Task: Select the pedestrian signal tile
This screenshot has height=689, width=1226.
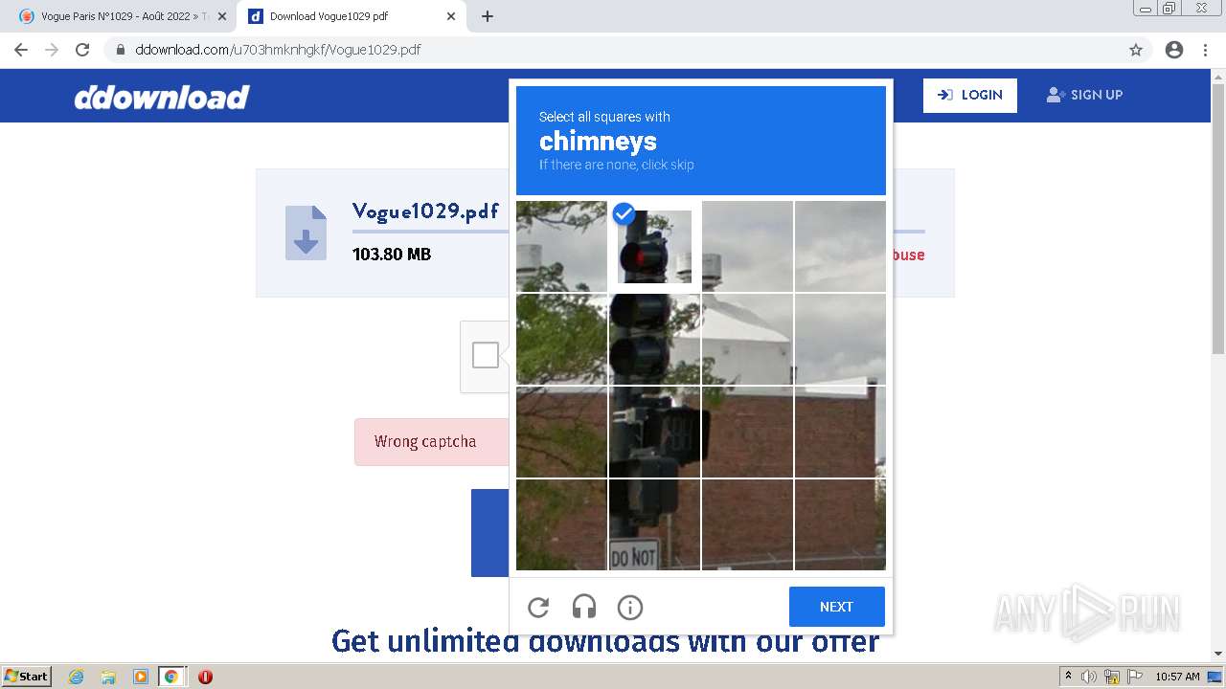Action: coord(654,432)
